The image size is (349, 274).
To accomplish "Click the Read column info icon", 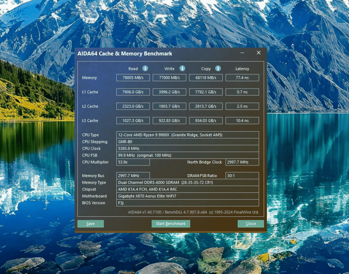I will point(145,68).
